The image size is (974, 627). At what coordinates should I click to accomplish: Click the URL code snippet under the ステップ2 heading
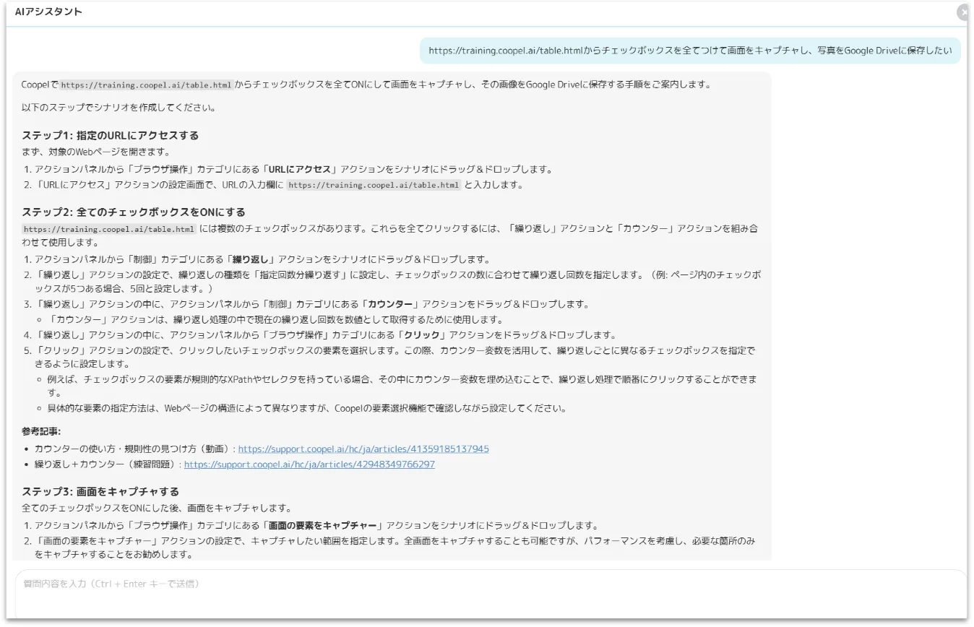point(109,230)
